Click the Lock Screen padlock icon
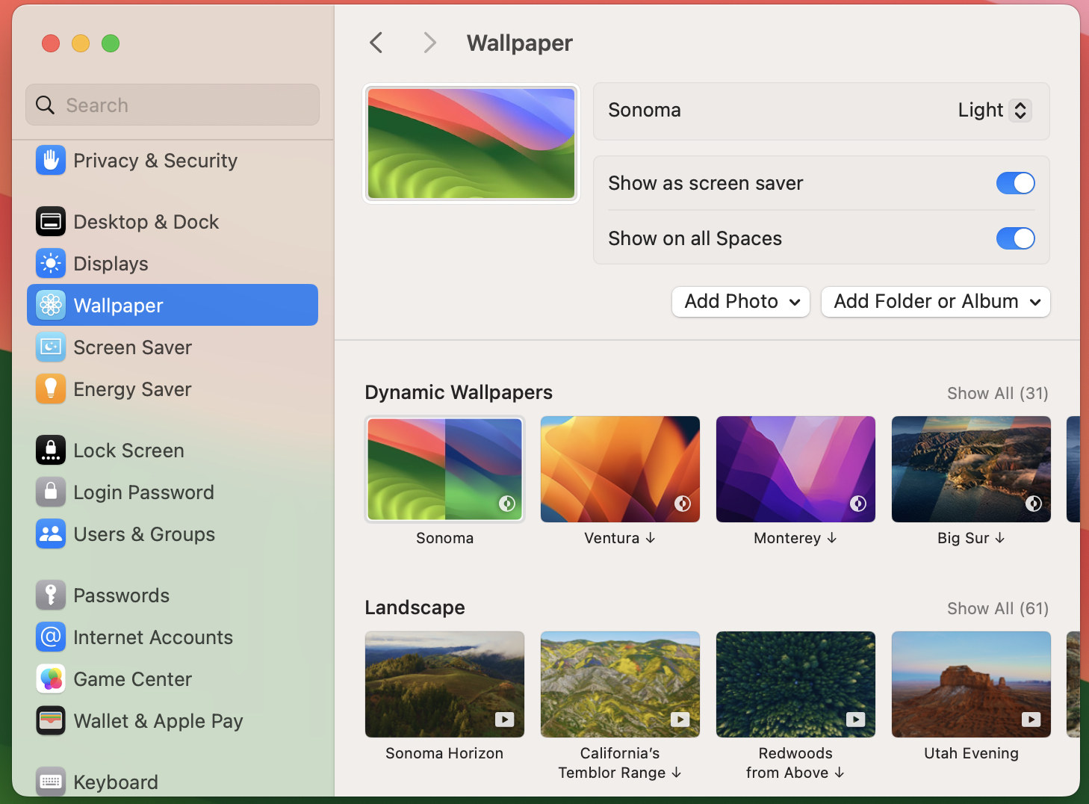 [51, 450]
